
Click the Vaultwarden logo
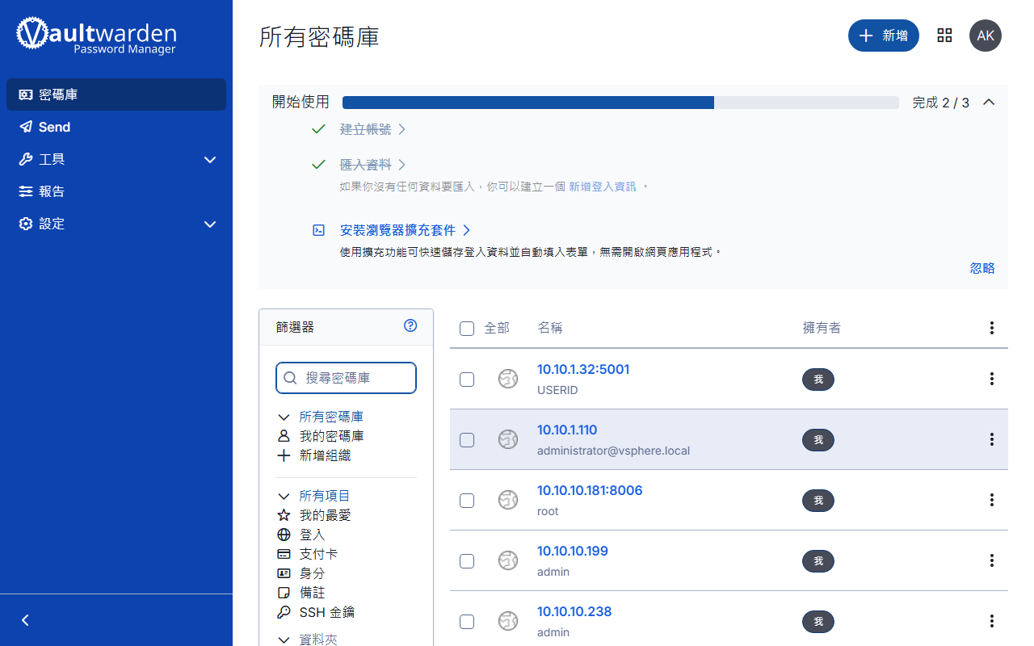click(x=96, y=36)
